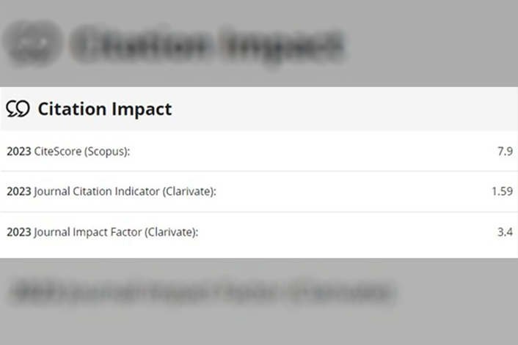Click the Journal Citation Indicator value 1.59
The image size is (518, 345).
[x=502, y=192]
